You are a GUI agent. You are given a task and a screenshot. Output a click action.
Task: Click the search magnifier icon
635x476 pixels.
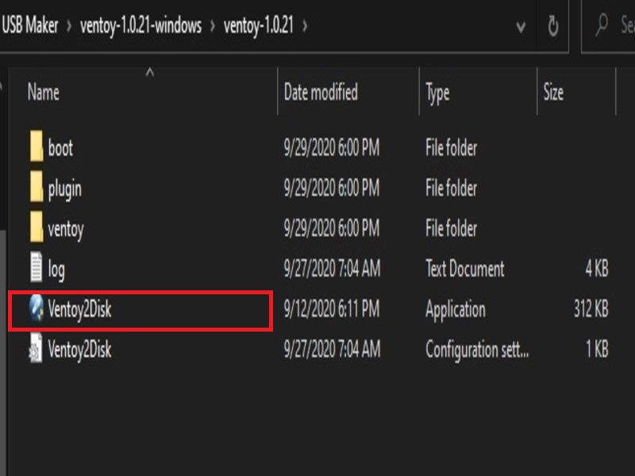click(603, 26)
